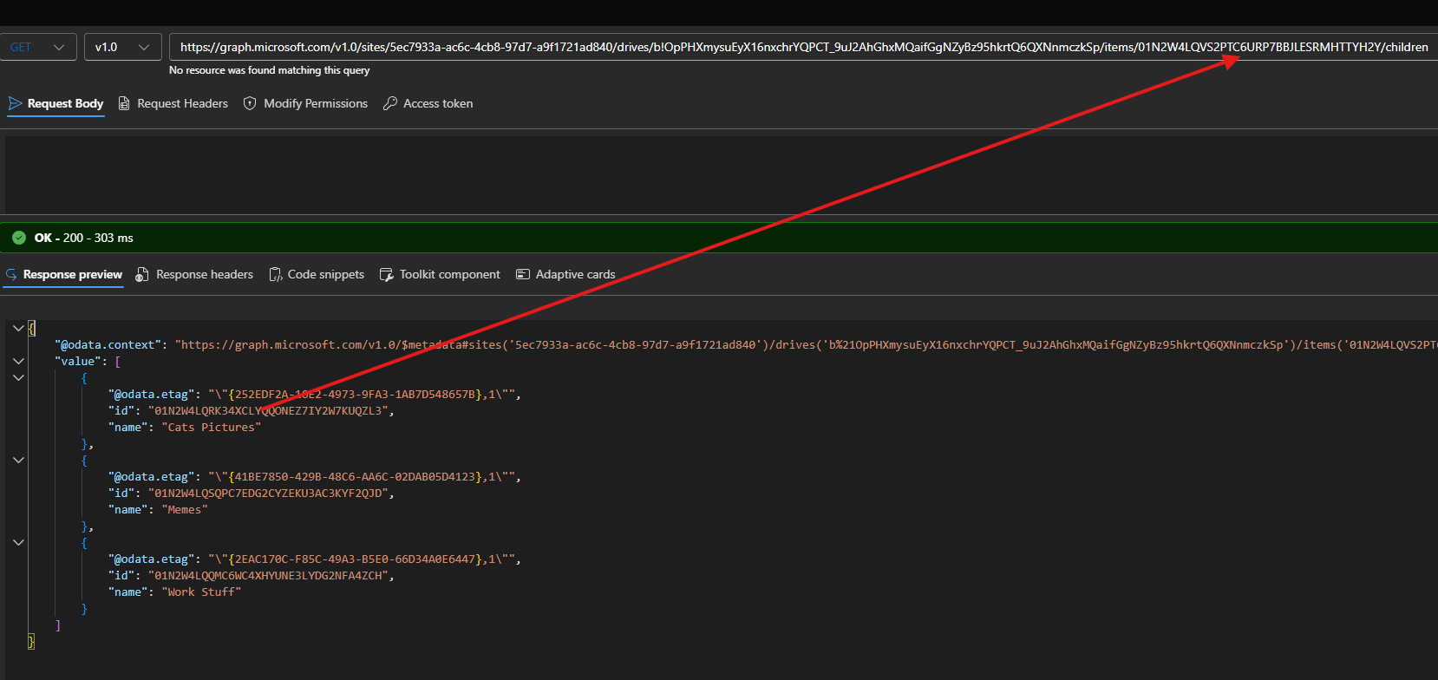This screenshot has width=1438, height=680.
Task: Click the Toolkit component icon
Action: coord(387,274)
